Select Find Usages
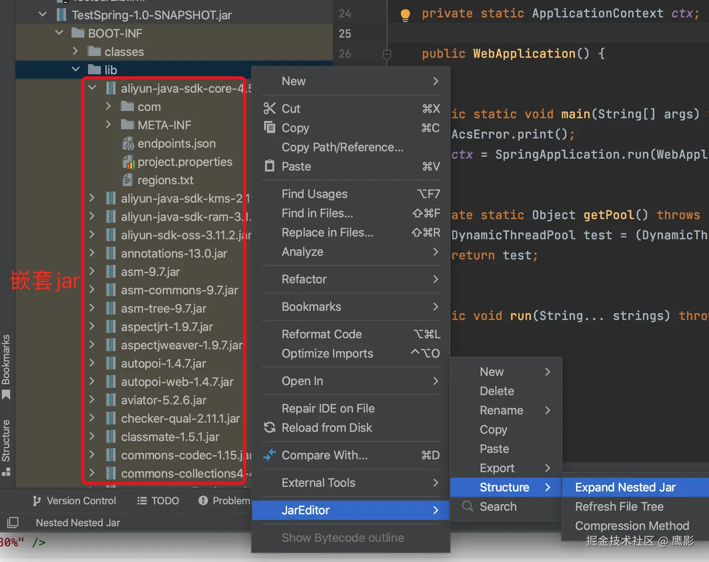Screen dimensions: 709x562 tap(351, 194)
